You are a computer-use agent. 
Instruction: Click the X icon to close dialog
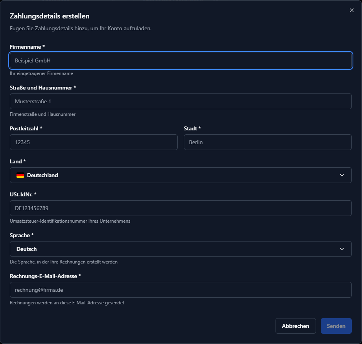click(352, 10)
